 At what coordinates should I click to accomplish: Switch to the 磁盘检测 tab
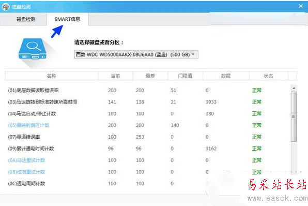[24, 19]
